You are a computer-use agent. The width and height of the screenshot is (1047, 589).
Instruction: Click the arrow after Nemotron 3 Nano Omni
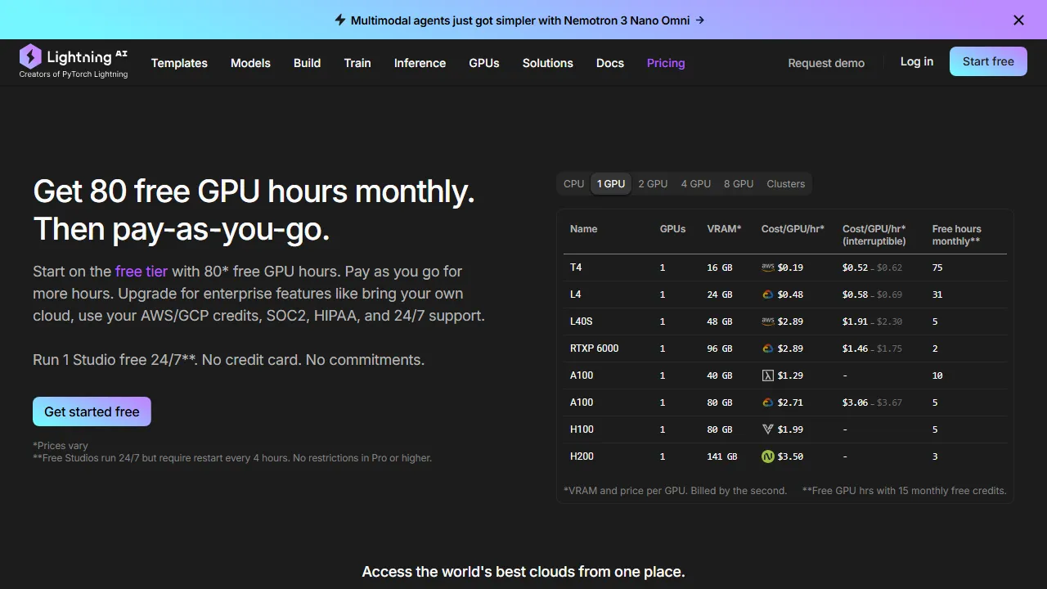click(699, 20)
